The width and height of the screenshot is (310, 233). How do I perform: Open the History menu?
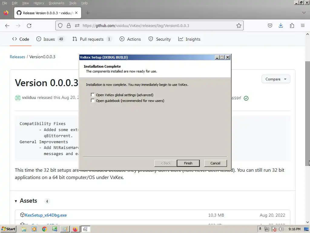pos(39,3)
